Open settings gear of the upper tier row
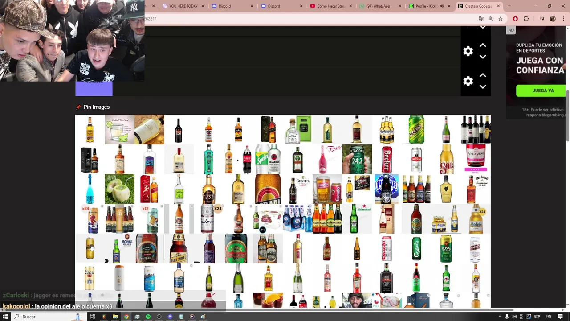 click(468, 51)
